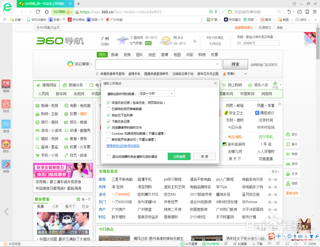Enable the Cookies 和其他网站数据 checkbox
This screenshot has height=247, width=320.
(x=108, y=133)
